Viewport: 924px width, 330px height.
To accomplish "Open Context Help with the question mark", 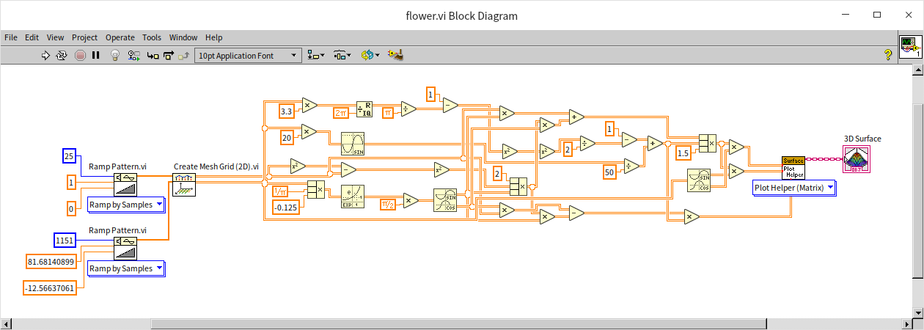I will pos(887,54).
